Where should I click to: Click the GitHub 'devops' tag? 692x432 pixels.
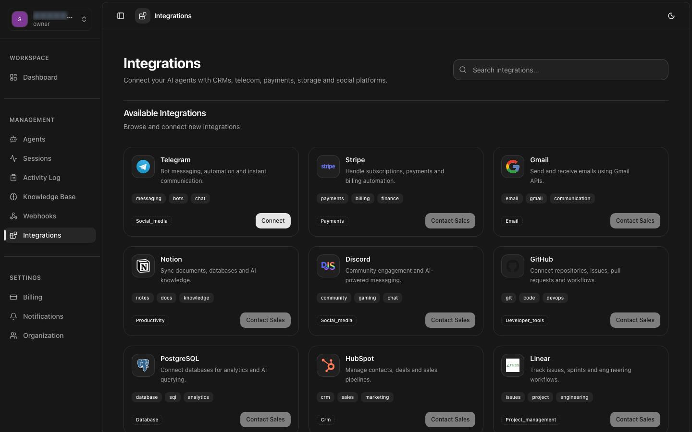[x=555, y=298]
